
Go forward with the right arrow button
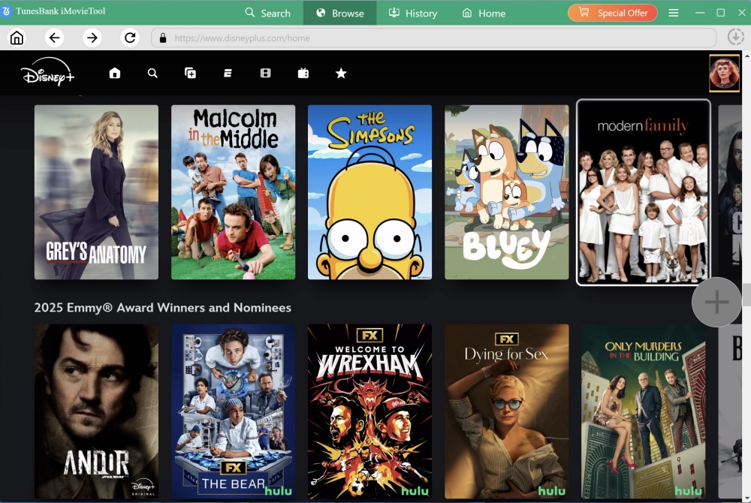point(92,38)
